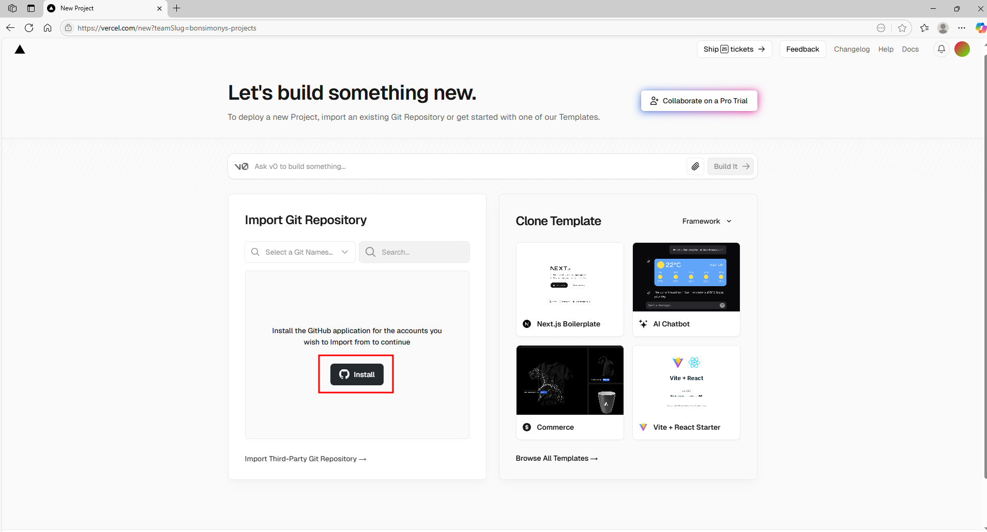Click the dollar icon beside Commerce
987x532 pixels.
(x=527, y=427)
